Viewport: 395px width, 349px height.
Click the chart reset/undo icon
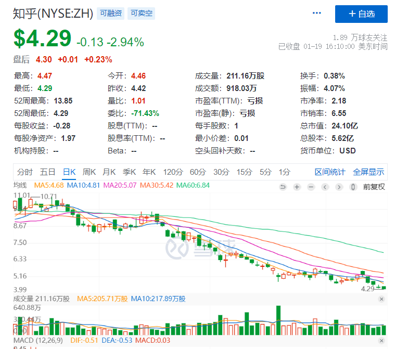tap(283, 187)
